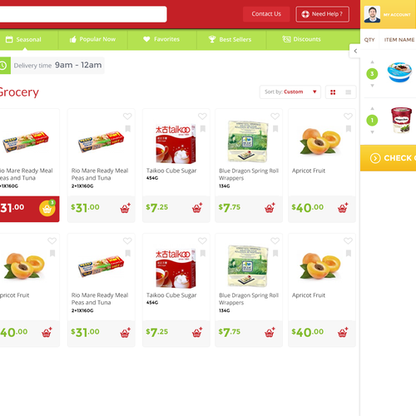The image size is (416, 416).
Task: Add first-row $7.75 Spring Roll Wrappers to basket
Action: coord(270,208)
